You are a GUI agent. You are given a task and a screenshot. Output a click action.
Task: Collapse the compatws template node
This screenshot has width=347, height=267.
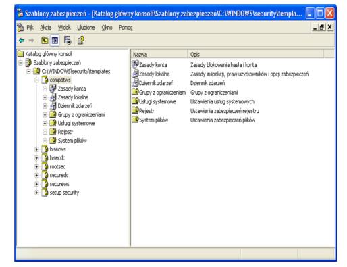point(36,80)
